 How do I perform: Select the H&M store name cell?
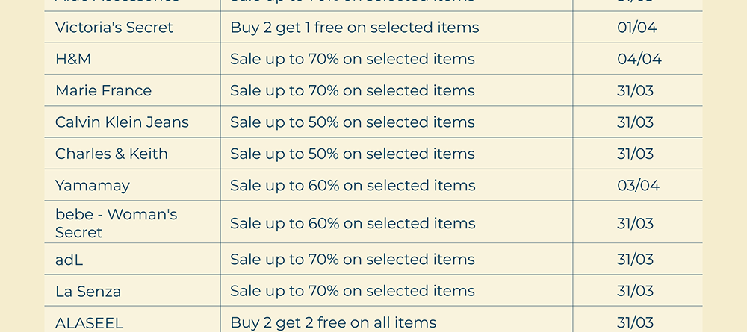coord(73,59)
